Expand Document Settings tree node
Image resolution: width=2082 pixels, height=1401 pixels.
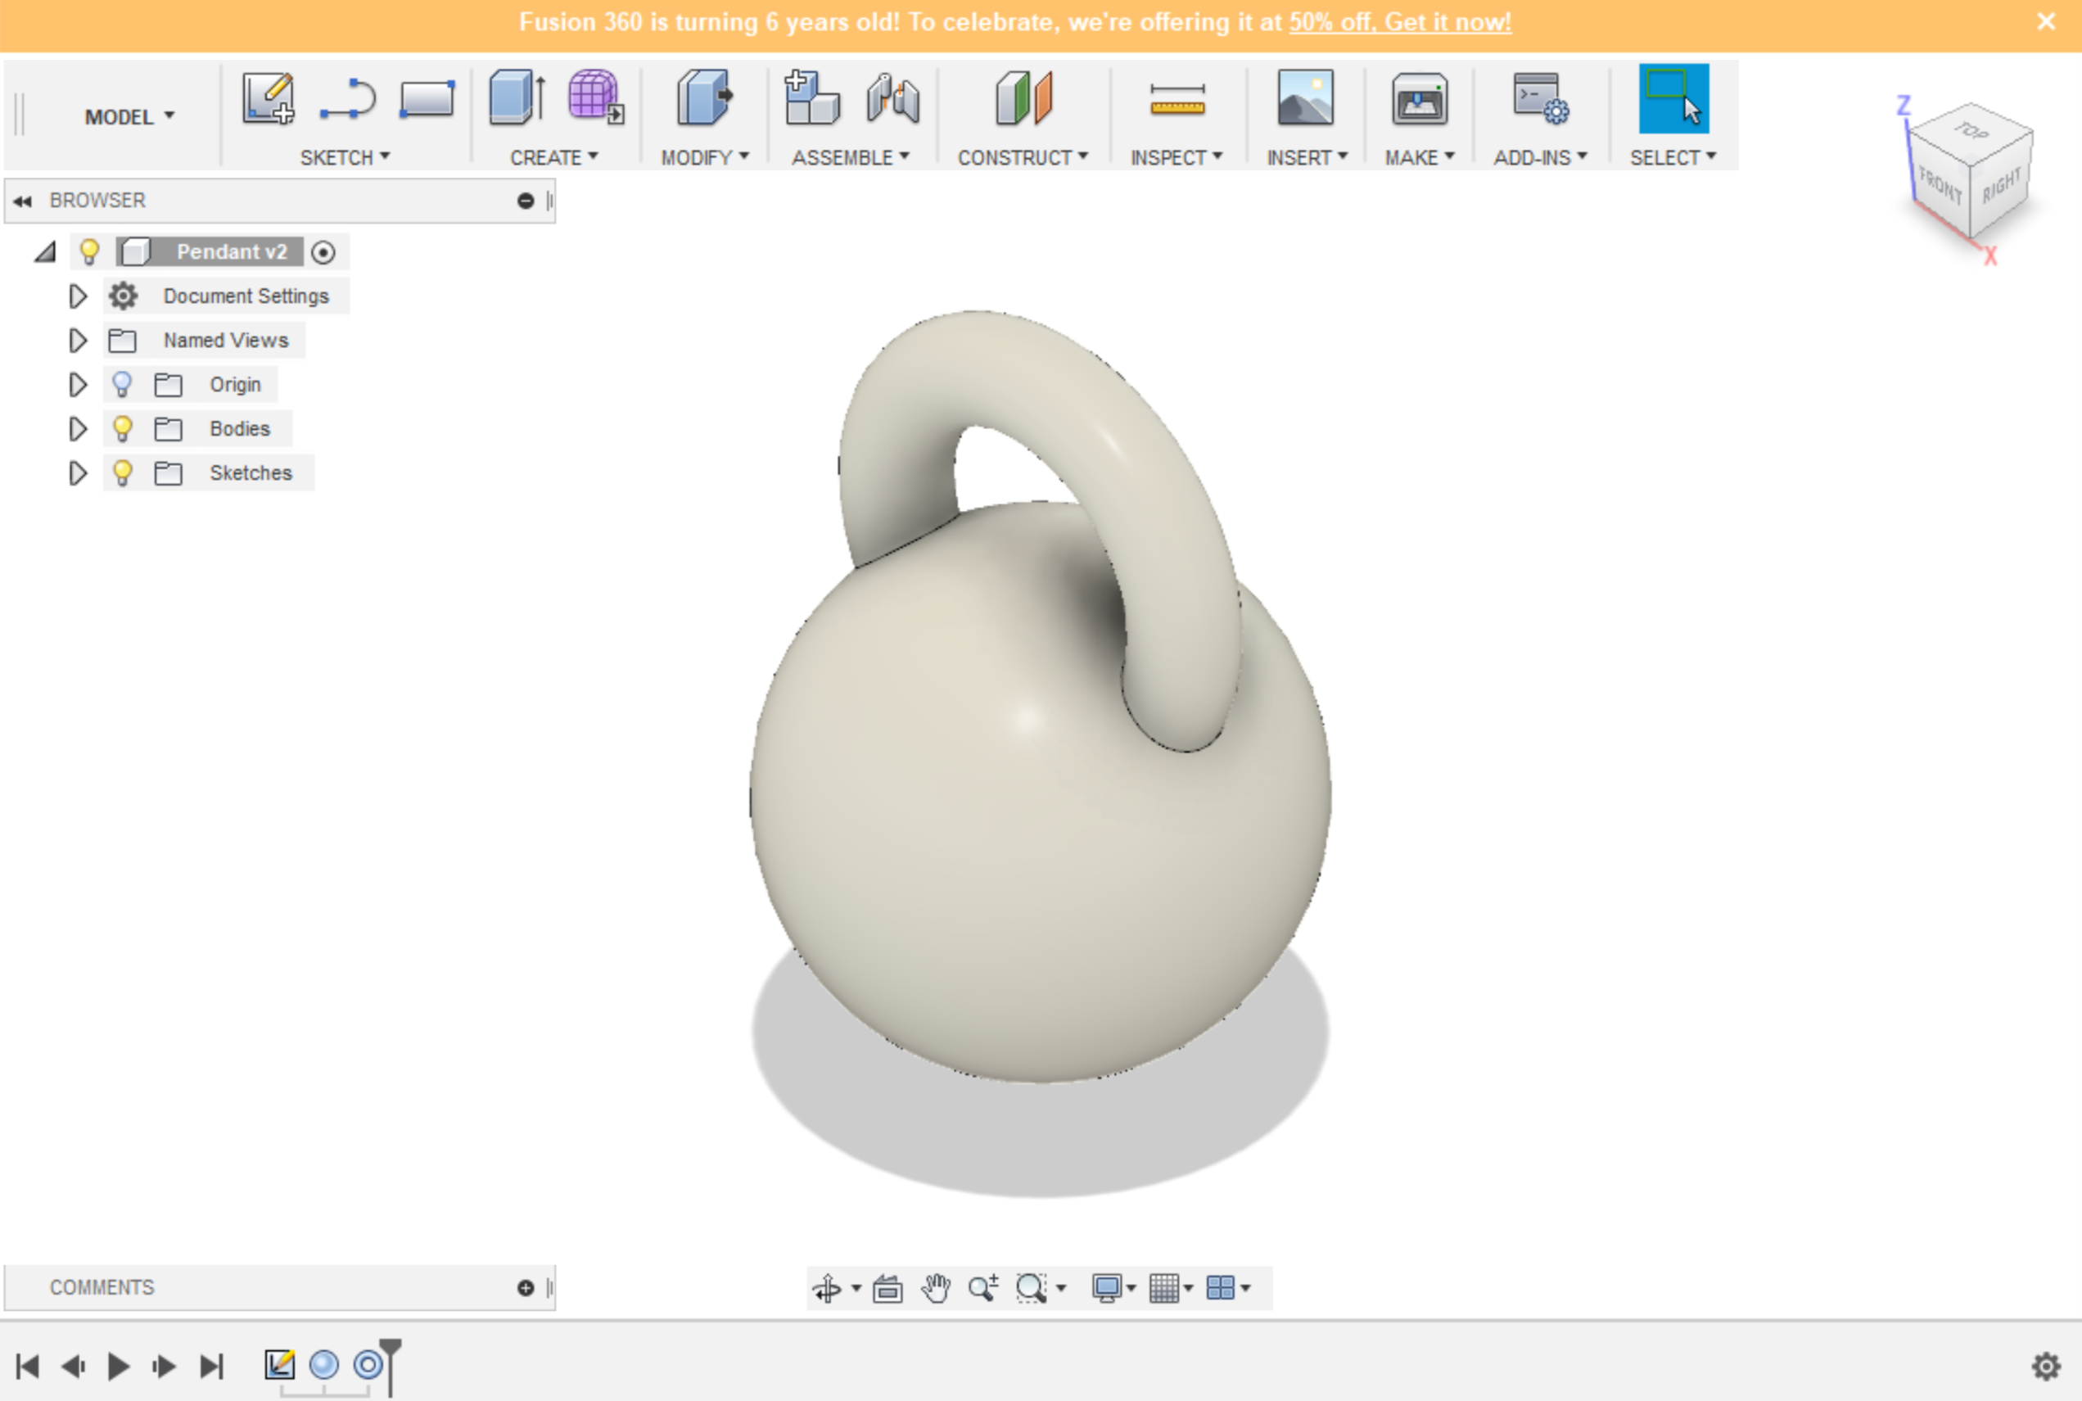coord(78,296)
